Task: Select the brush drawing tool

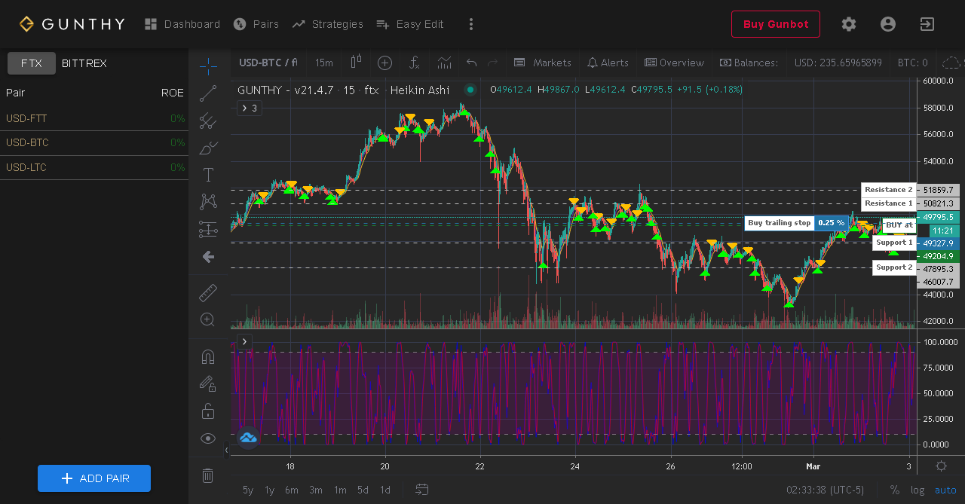Action: 208,148
